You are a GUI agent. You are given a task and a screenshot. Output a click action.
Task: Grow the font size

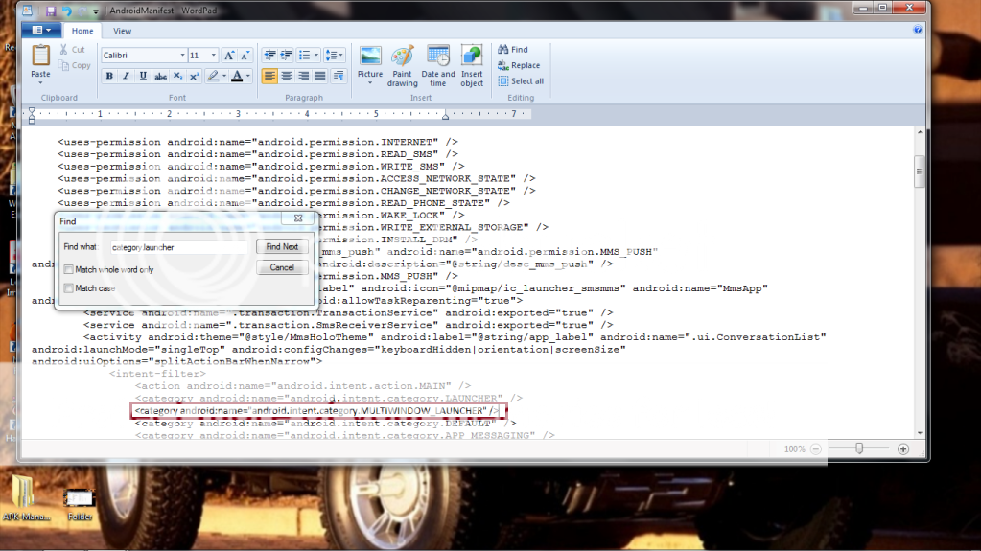pos(229,55)
